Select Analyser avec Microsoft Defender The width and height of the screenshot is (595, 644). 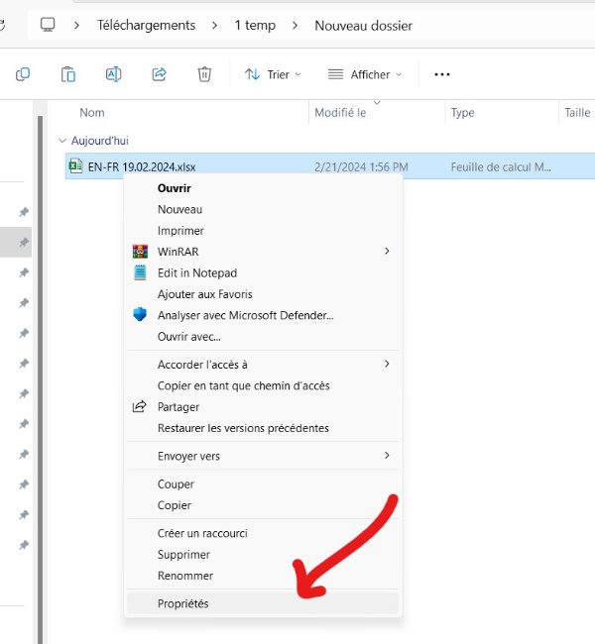[245, 315]
